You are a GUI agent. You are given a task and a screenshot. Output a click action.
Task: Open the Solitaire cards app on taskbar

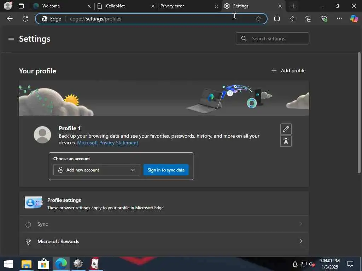tap(95, 264)
